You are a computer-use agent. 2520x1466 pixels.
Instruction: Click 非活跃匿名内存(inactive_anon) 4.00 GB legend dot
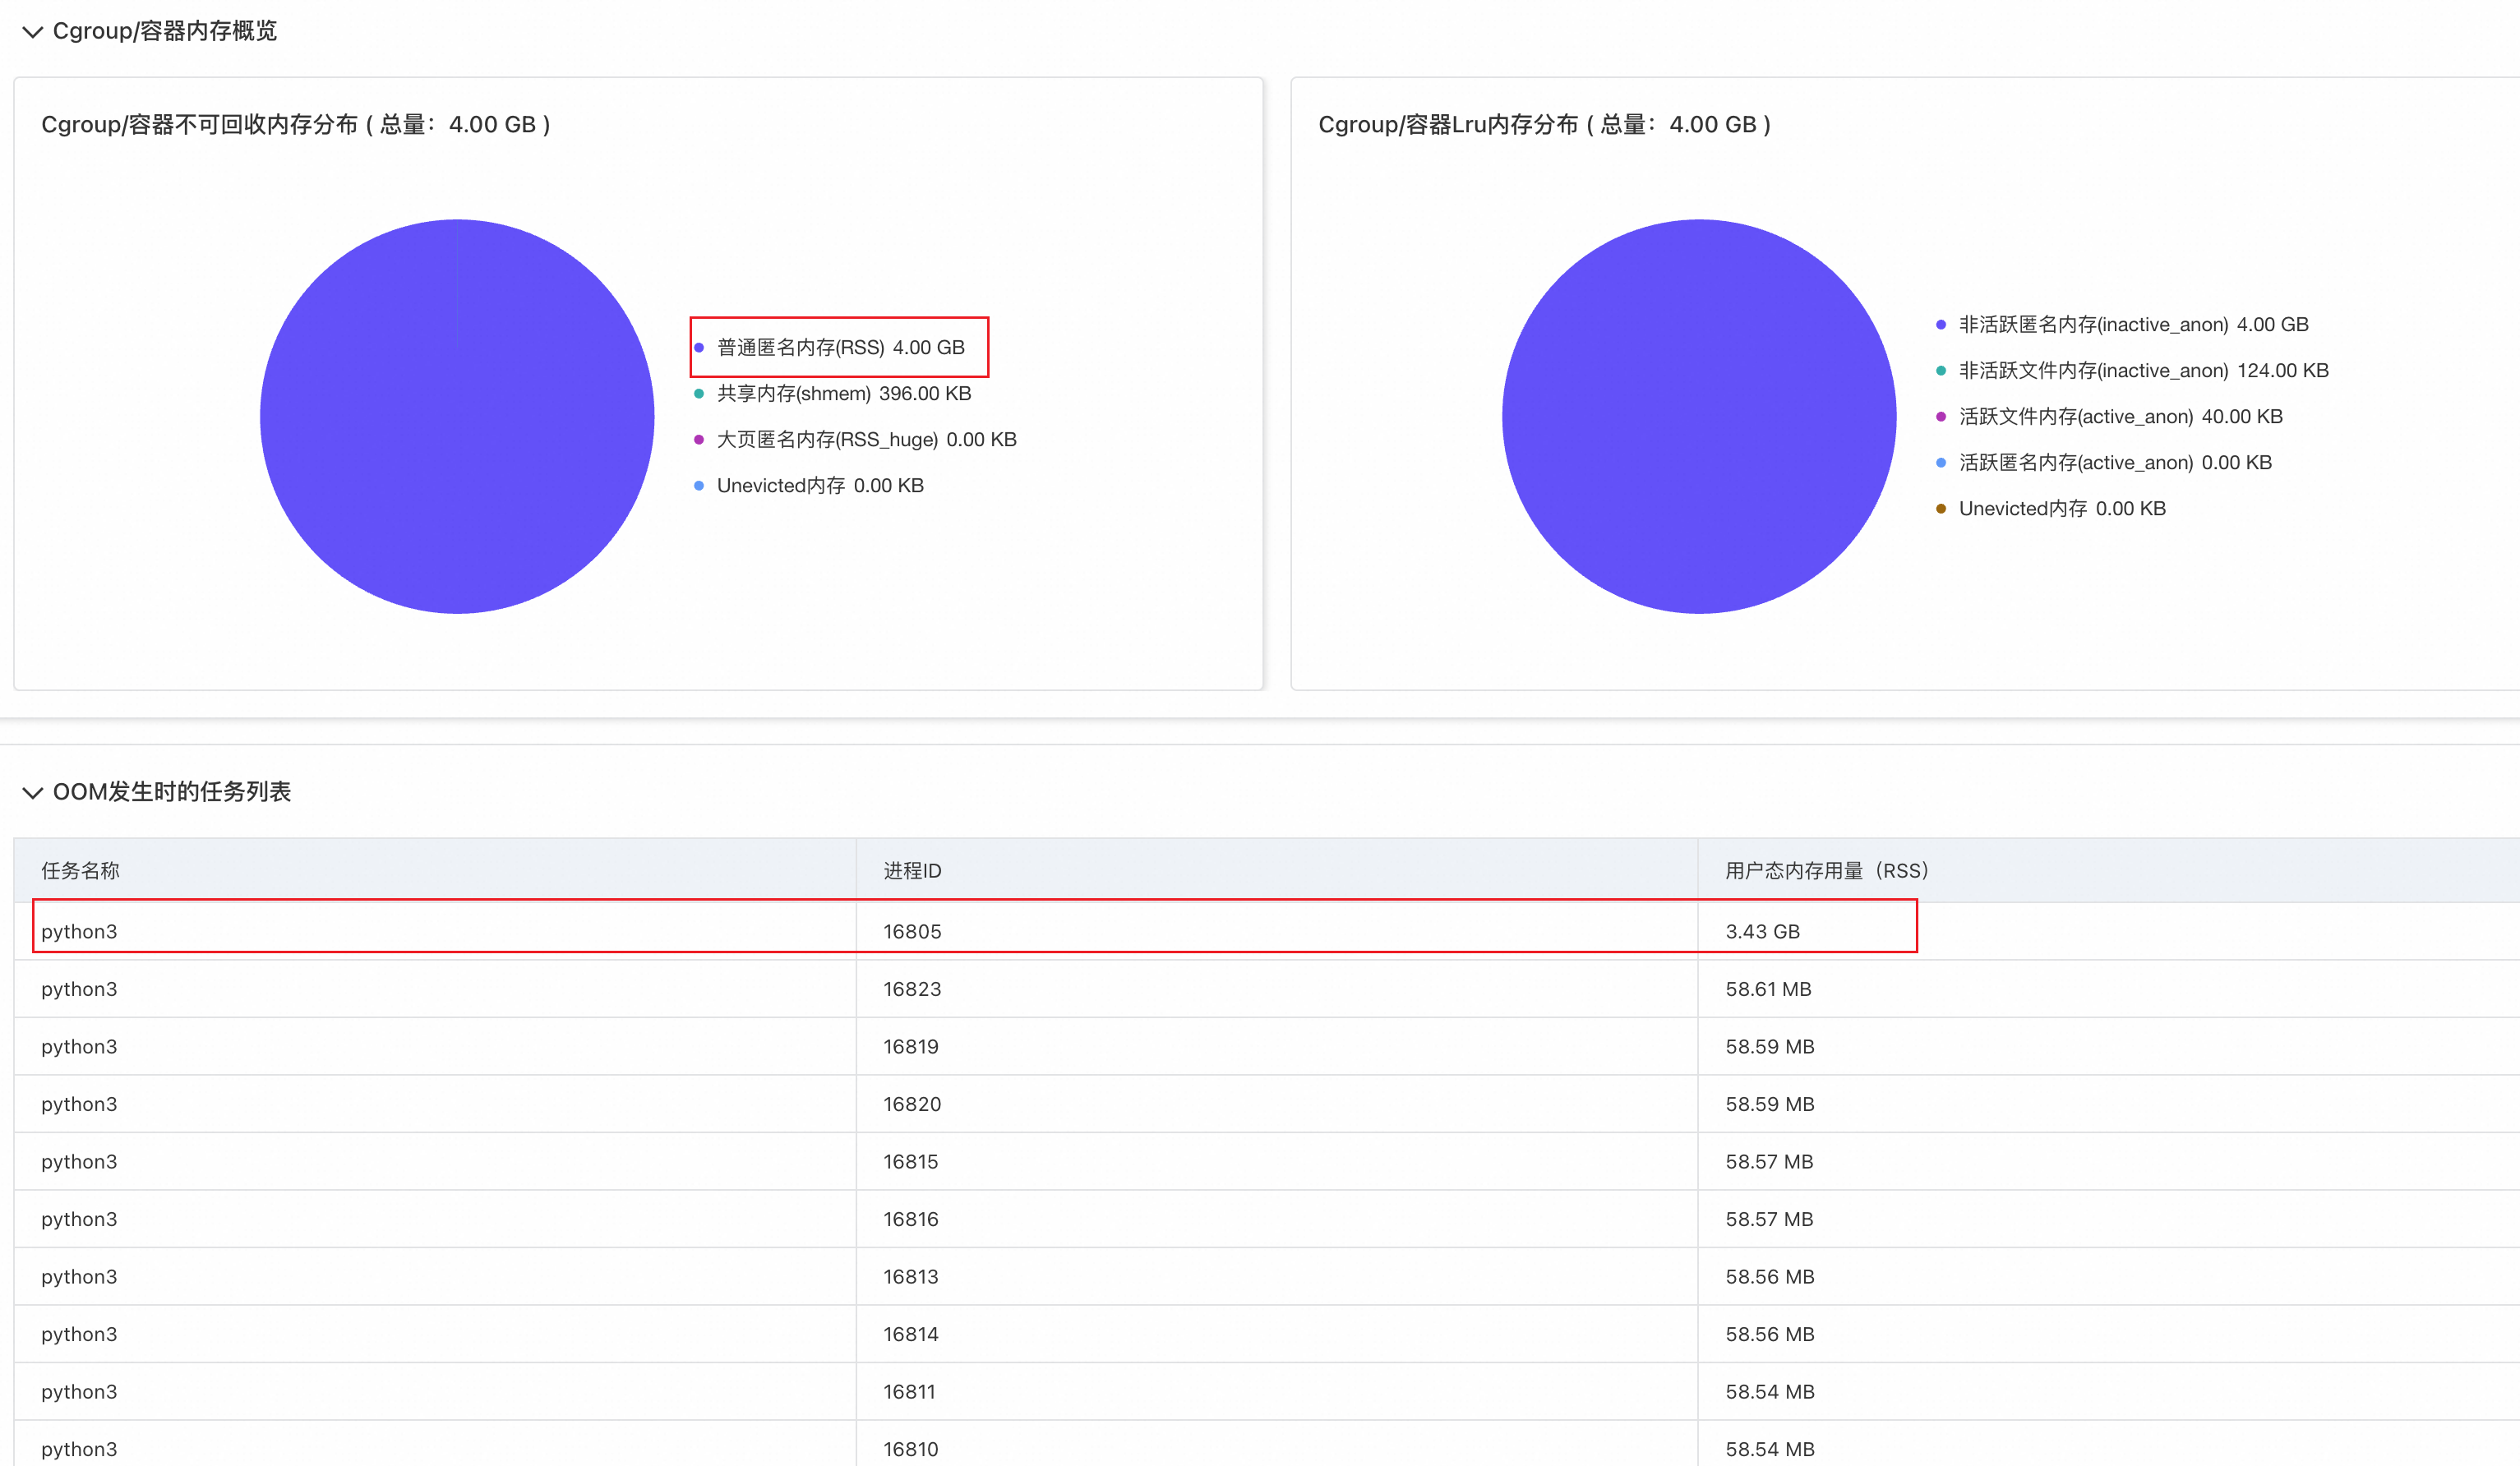[1941, 325]
